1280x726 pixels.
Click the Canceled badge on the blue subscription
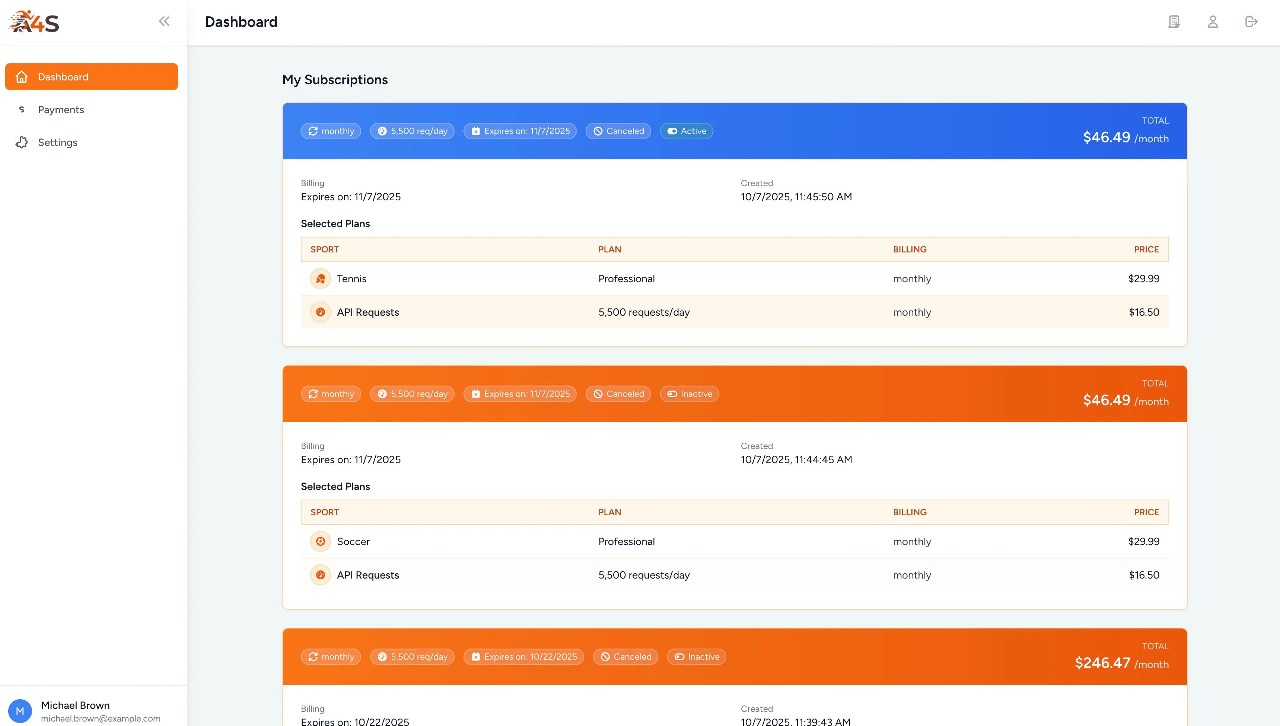(x=618, y=131)
